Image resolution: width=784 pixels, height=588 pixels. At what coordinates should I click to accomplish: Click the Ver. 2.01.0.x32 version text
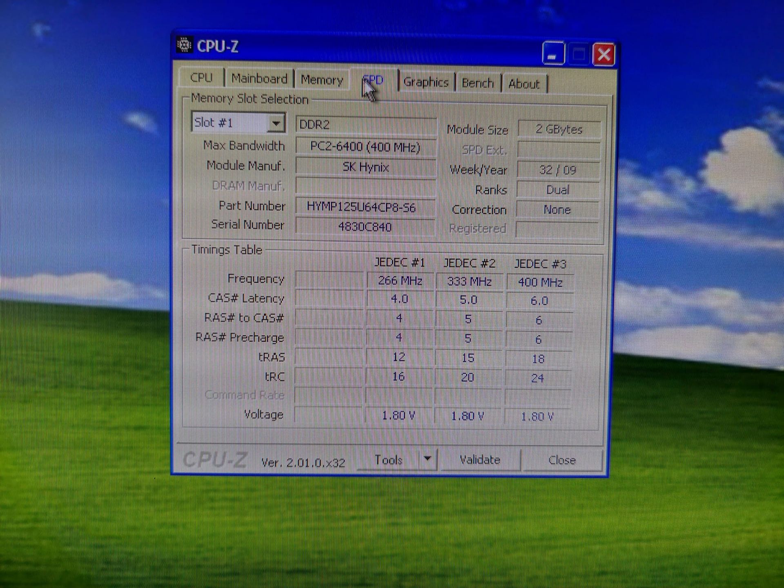[x=303, y=463]
